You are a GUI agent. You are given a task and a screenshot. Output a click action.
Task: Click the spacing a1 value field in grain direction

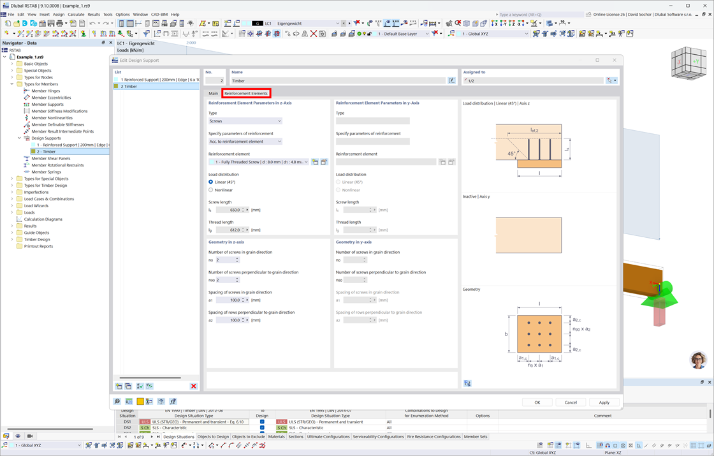(229, 300)
